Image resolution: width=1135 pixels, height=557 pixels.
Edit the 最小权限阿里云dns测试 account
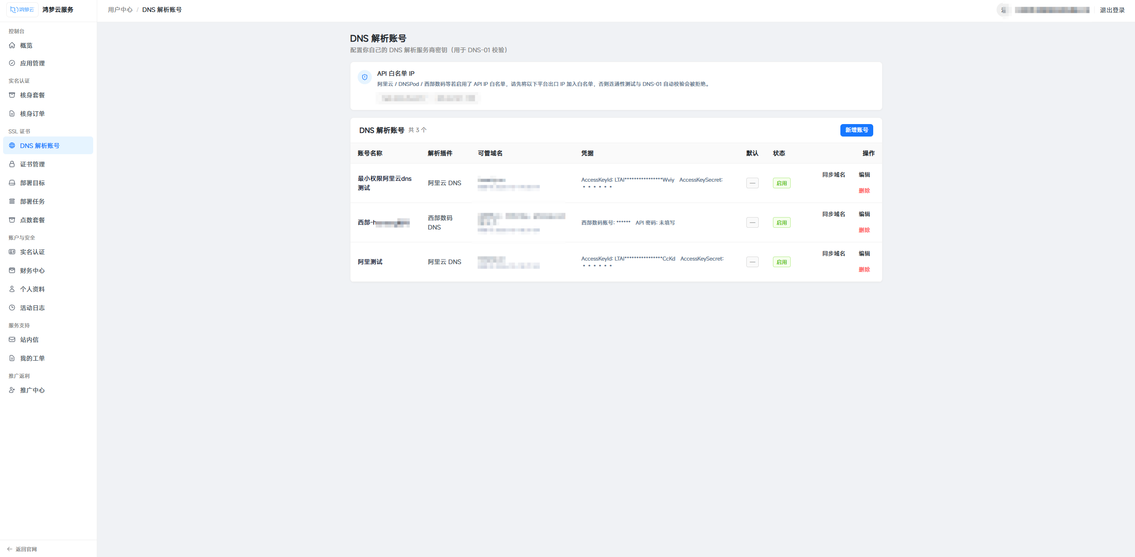click(864, 175)
